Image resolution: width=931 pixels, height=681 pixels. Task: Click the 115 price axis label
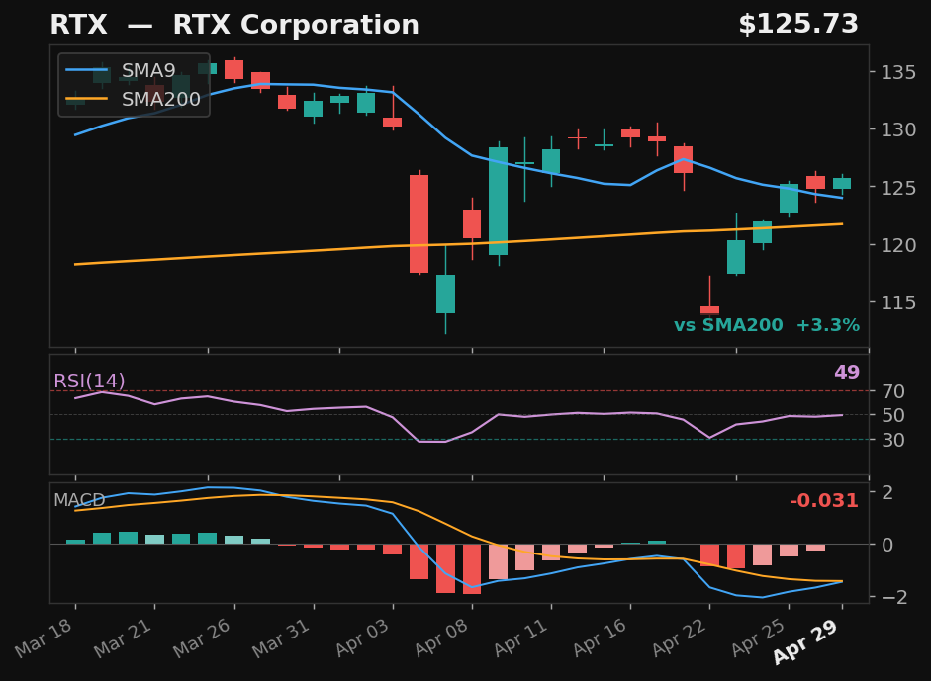[898, 302]
